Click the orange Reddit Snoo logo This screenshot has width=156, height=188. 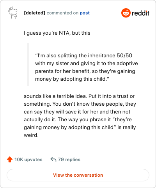click(126, 13)
